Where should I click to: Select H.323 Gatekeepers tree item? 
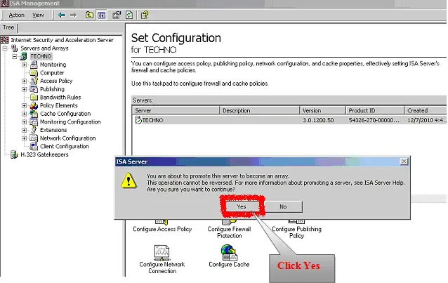(44, 154)
